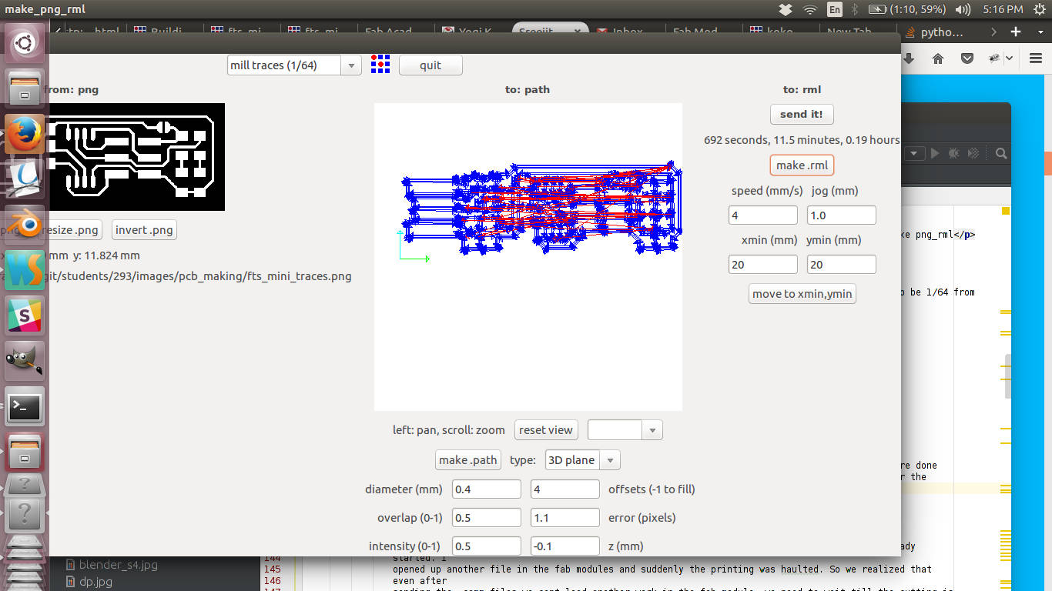
Task: Click the debug bug icon in editor toolbar
Action: [954, 153]
